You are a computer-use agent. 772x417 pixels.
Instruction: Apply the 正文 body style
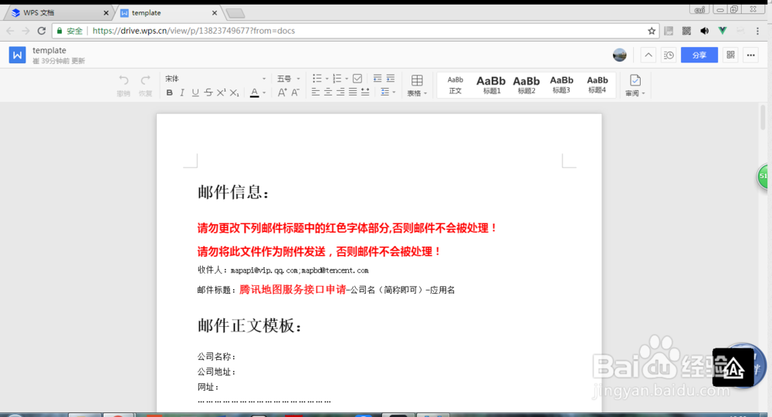click(455, 85)
